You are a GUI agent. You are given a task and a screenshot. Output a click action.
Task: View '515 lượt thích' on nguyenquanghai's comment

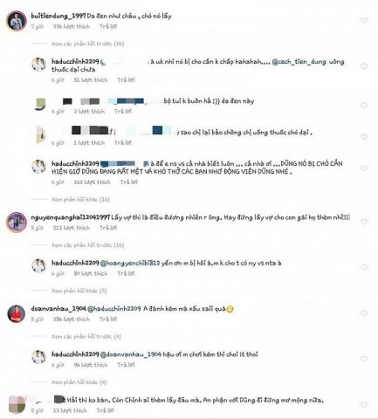pos(72,228)
